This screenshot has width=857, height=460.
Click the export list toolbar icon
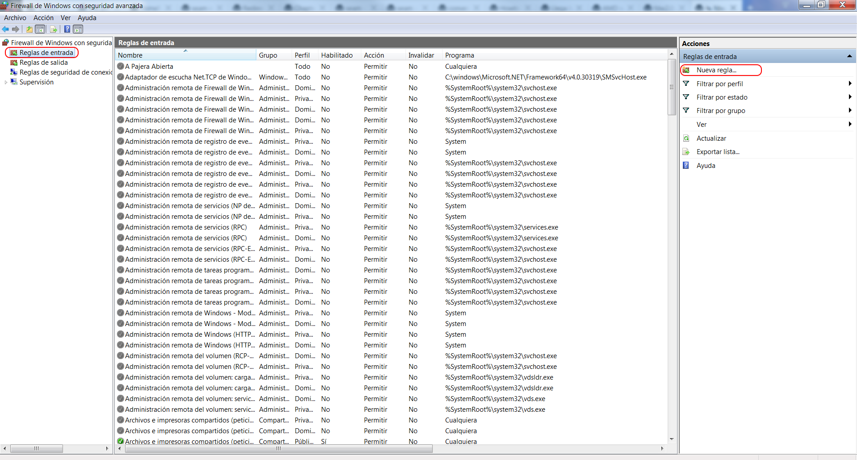point(54,29)
